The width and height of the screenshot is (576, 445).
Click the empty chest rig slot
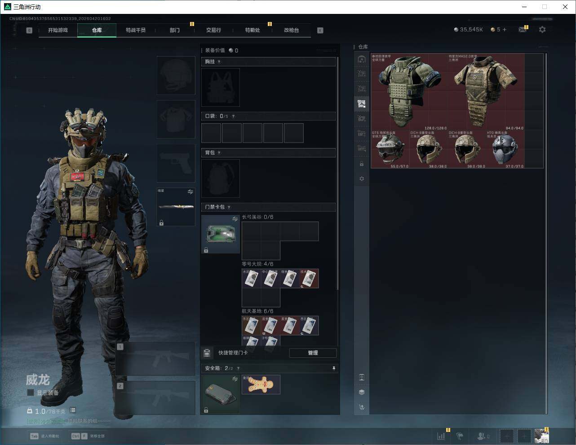[x=221, y=87]
